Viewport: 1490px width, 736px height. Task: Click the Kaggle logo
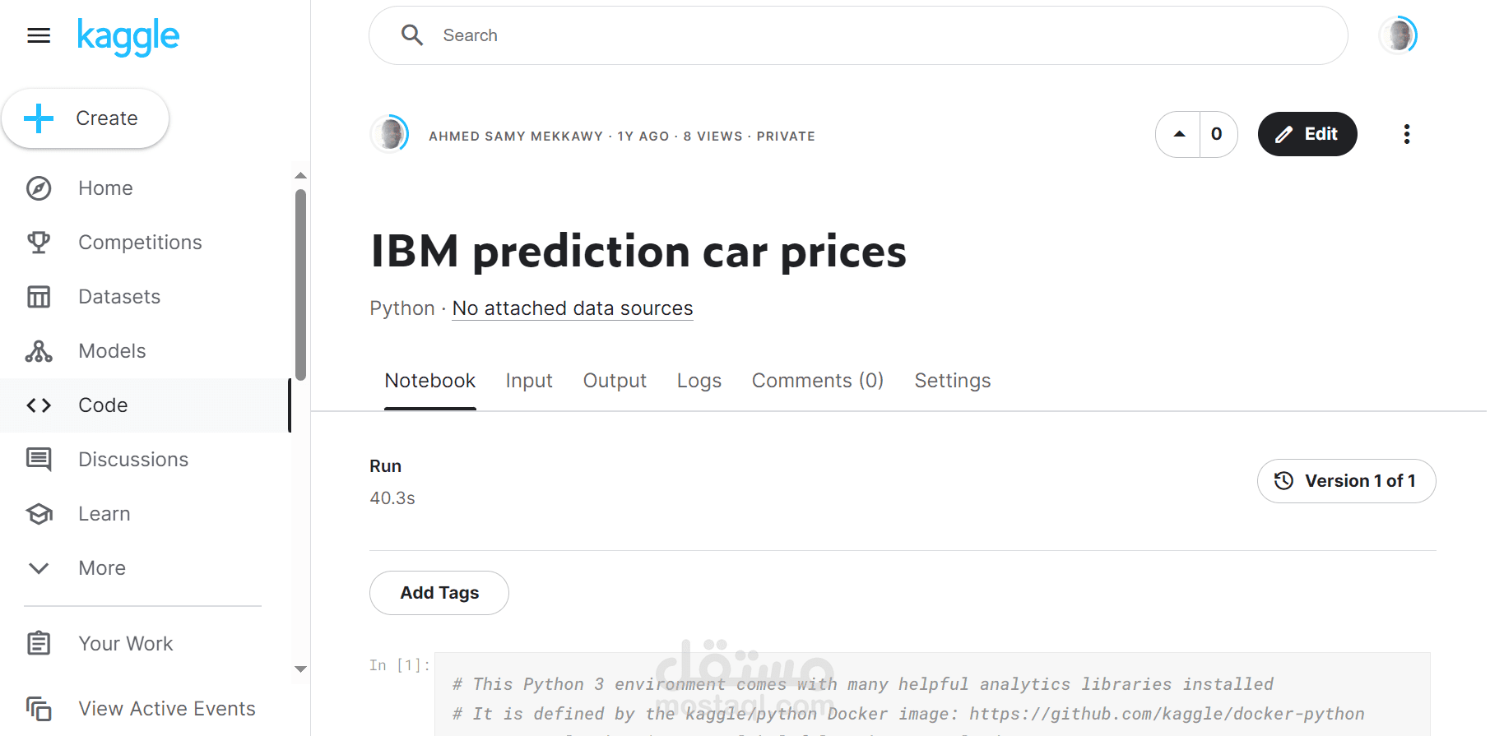[128, 36]
